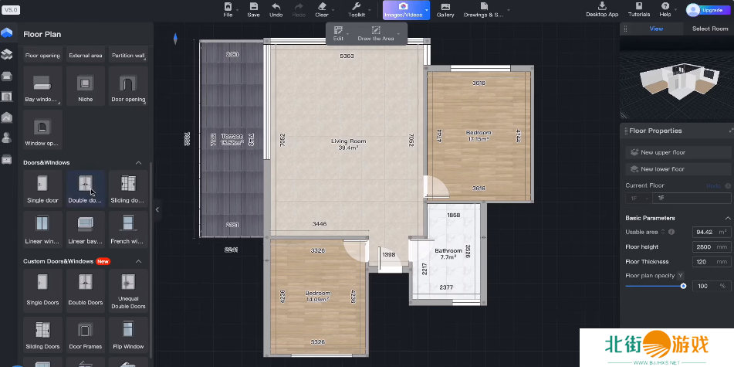734x367 pixels.
Task: Open the Gallery icon
Action: (445, 6)
